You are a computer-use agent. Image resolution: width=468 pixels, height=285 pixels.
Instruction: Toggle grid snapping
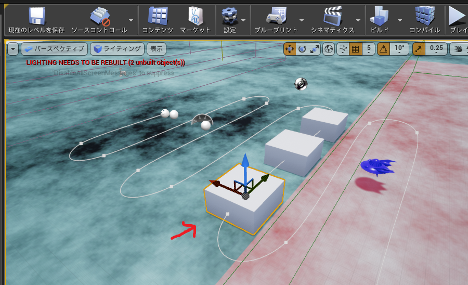pos(356,49)
